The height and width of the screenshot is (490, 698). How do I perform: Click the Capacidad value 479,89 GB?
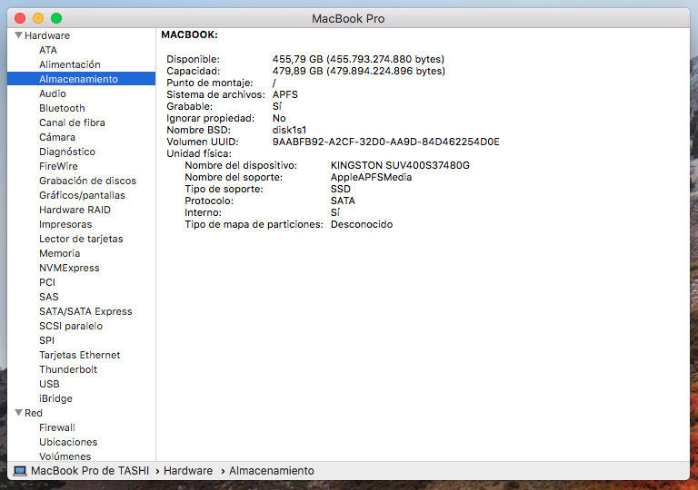coord(359,71)
